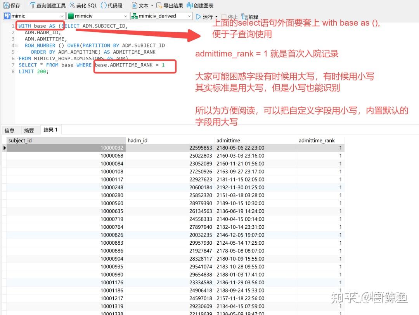Switch to the 信息 info tab
419x315 pixels.
(10, 130)
